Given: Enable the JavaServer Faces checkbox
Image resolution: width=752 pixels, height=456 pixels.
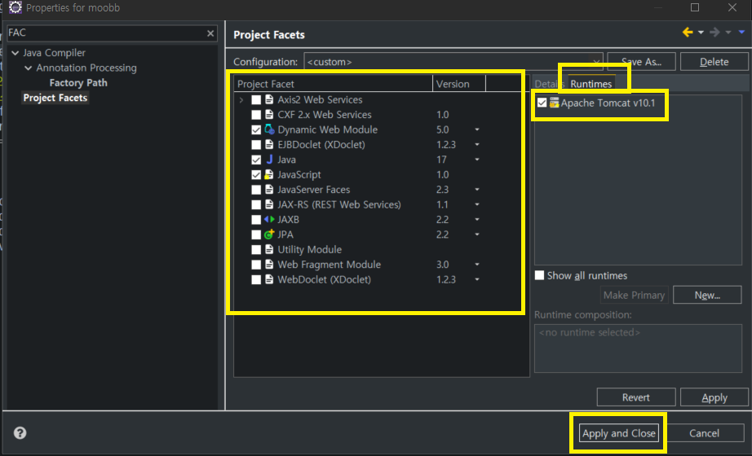Looking at the screenshot, I should click(256, 190).
